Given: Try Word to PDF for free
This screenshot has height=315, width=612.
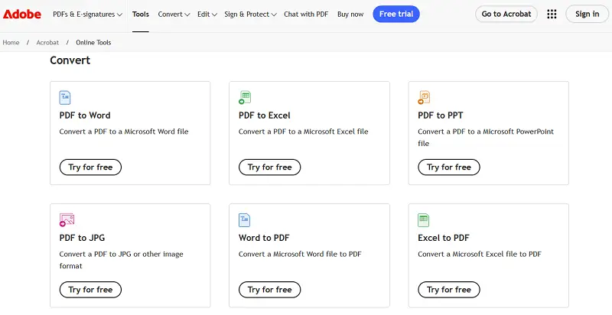Looking at the screenshot, I should coord(270,290).
